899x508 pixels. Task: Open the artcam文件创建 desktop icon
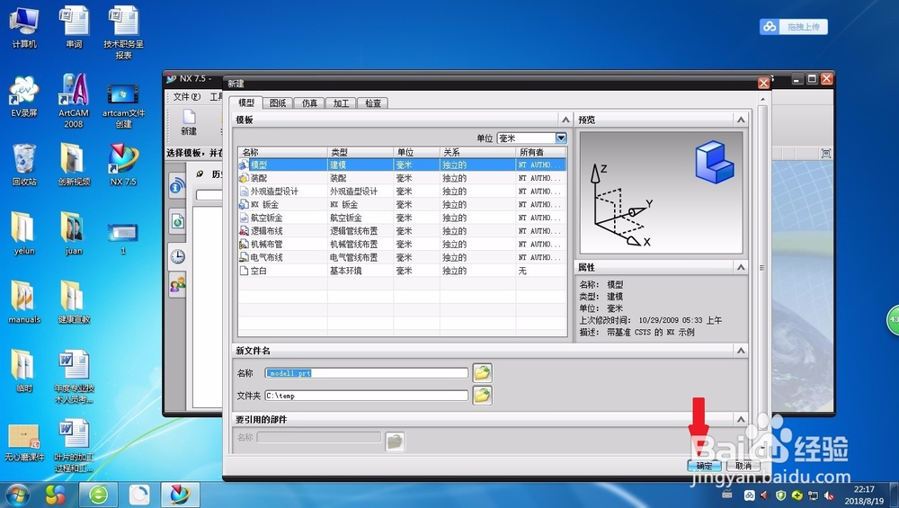point(123,107)
